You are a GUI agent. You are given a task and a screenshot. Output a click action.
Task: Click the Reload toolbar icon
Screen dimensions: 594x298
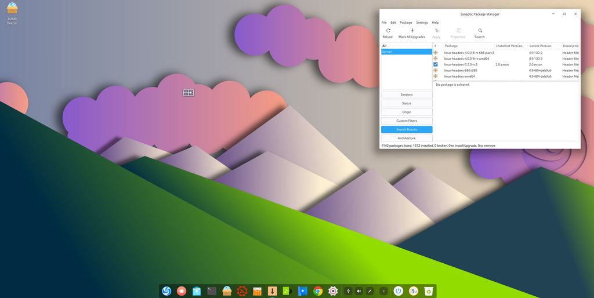[387, 33]
